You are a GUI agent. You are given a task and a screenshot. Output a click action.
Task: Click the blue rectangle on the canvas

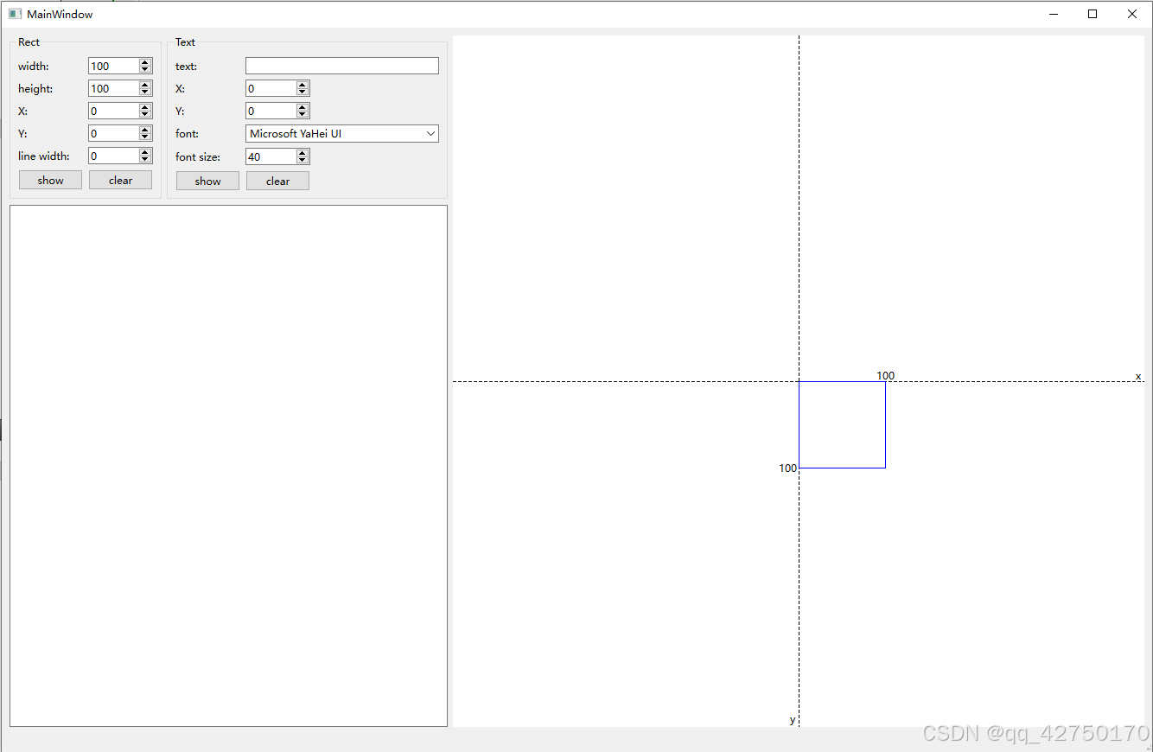click(843, 424)
